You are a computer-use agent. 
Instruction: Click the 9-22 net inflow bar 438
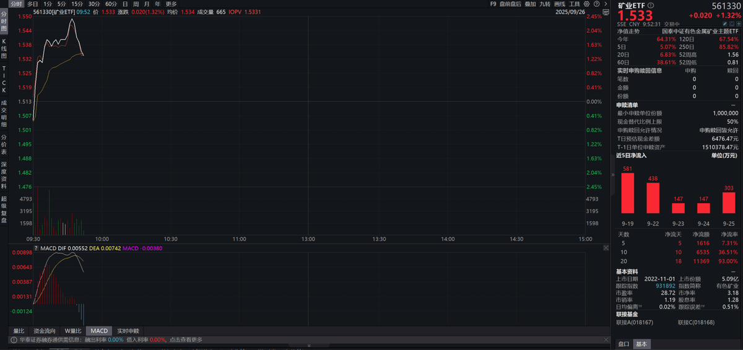653,198
